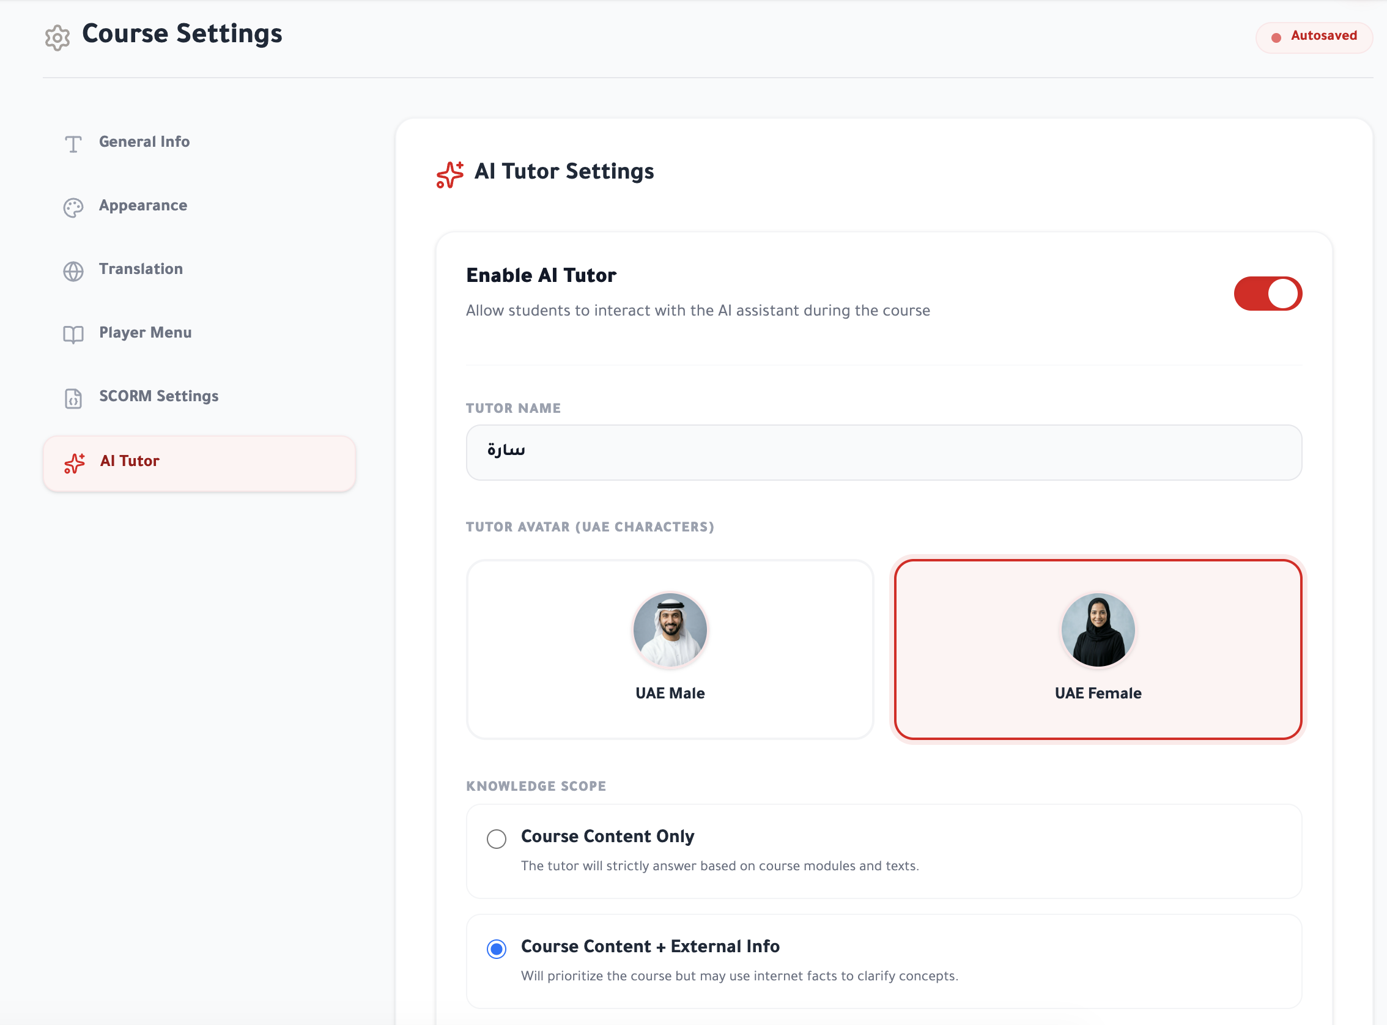Click the TUTOR NAME field label
This screenshot has width=1387, height=1025.
pyautogui.click(x=513, y=409)
